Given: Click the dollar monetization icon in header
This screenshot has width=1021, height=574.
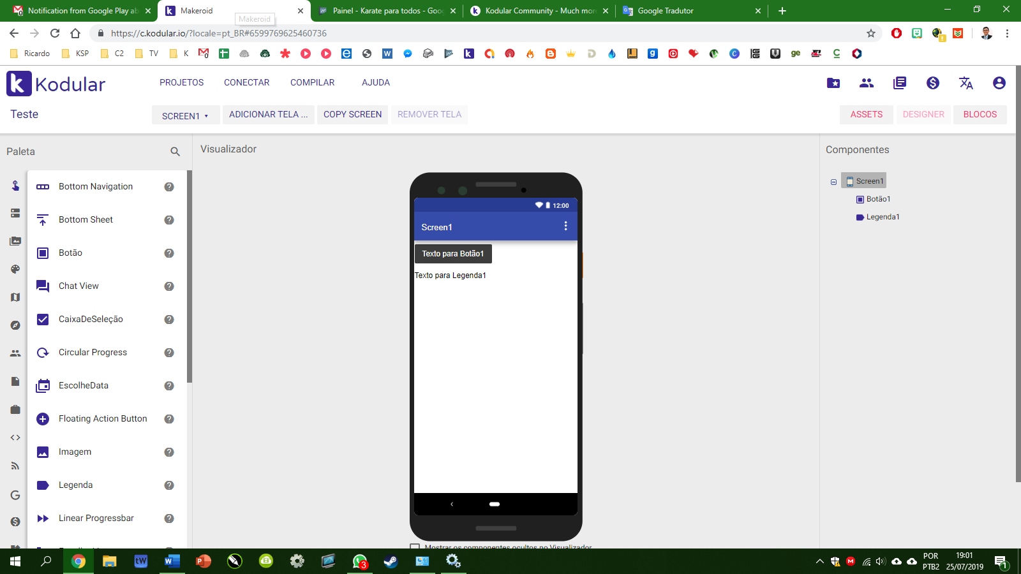Looking at the screenshot, I should click(x=933, y=83).
